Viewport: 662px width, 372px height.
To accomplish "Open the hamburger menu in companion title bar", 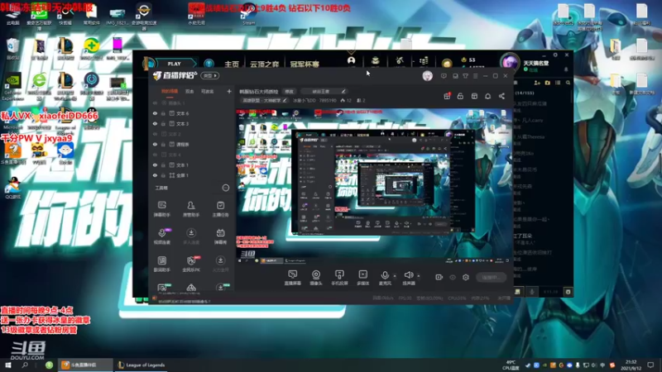I will point(475,76).
